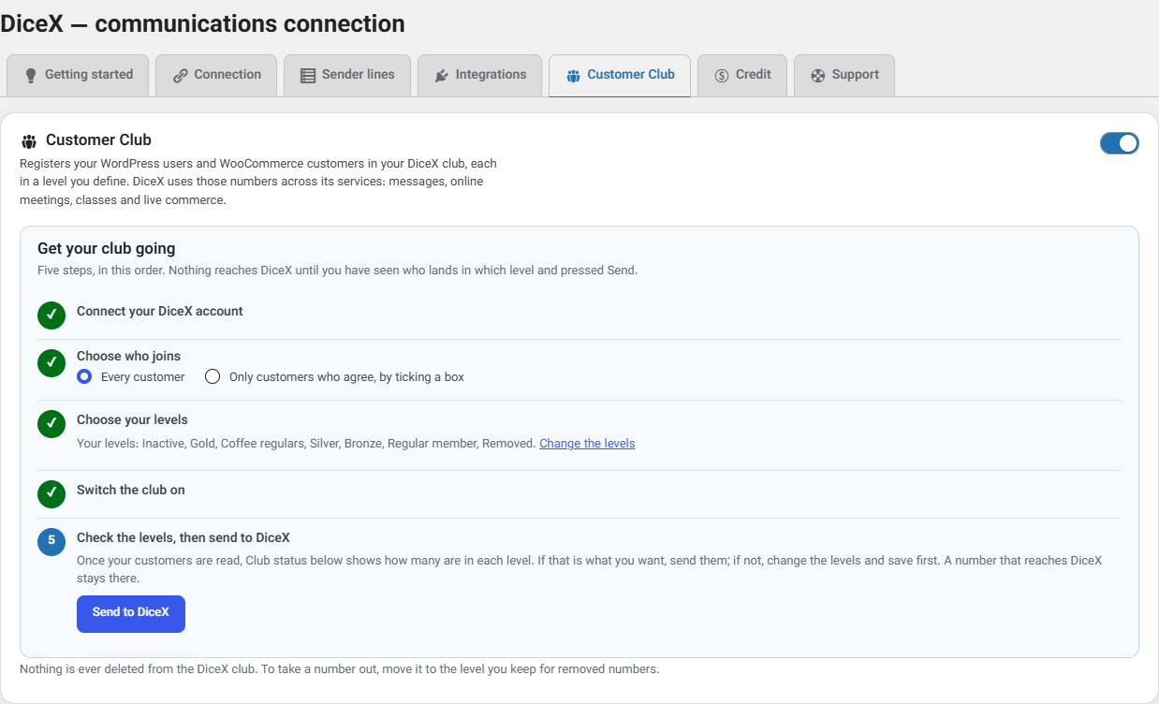Click the Connect your DiceX account step title
Image resolution: width=1159 pixels, height=704 pixels.
[160, 311]
